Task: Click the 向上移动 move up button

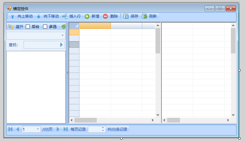Action: click(22, 16)
